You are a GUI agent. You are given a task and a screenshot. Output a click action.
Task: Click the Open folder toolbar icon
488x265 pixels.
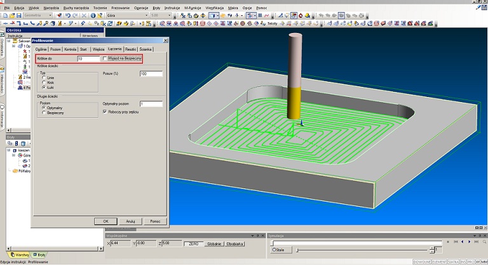pos(12,15)
